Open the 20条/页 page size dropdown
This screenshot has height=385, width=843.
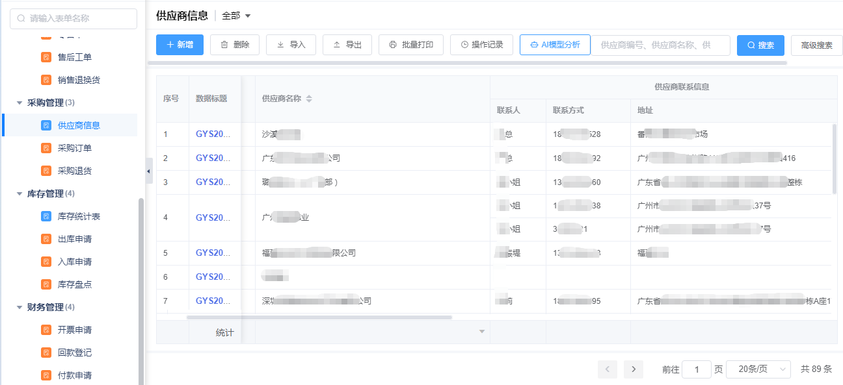point(758,369)
